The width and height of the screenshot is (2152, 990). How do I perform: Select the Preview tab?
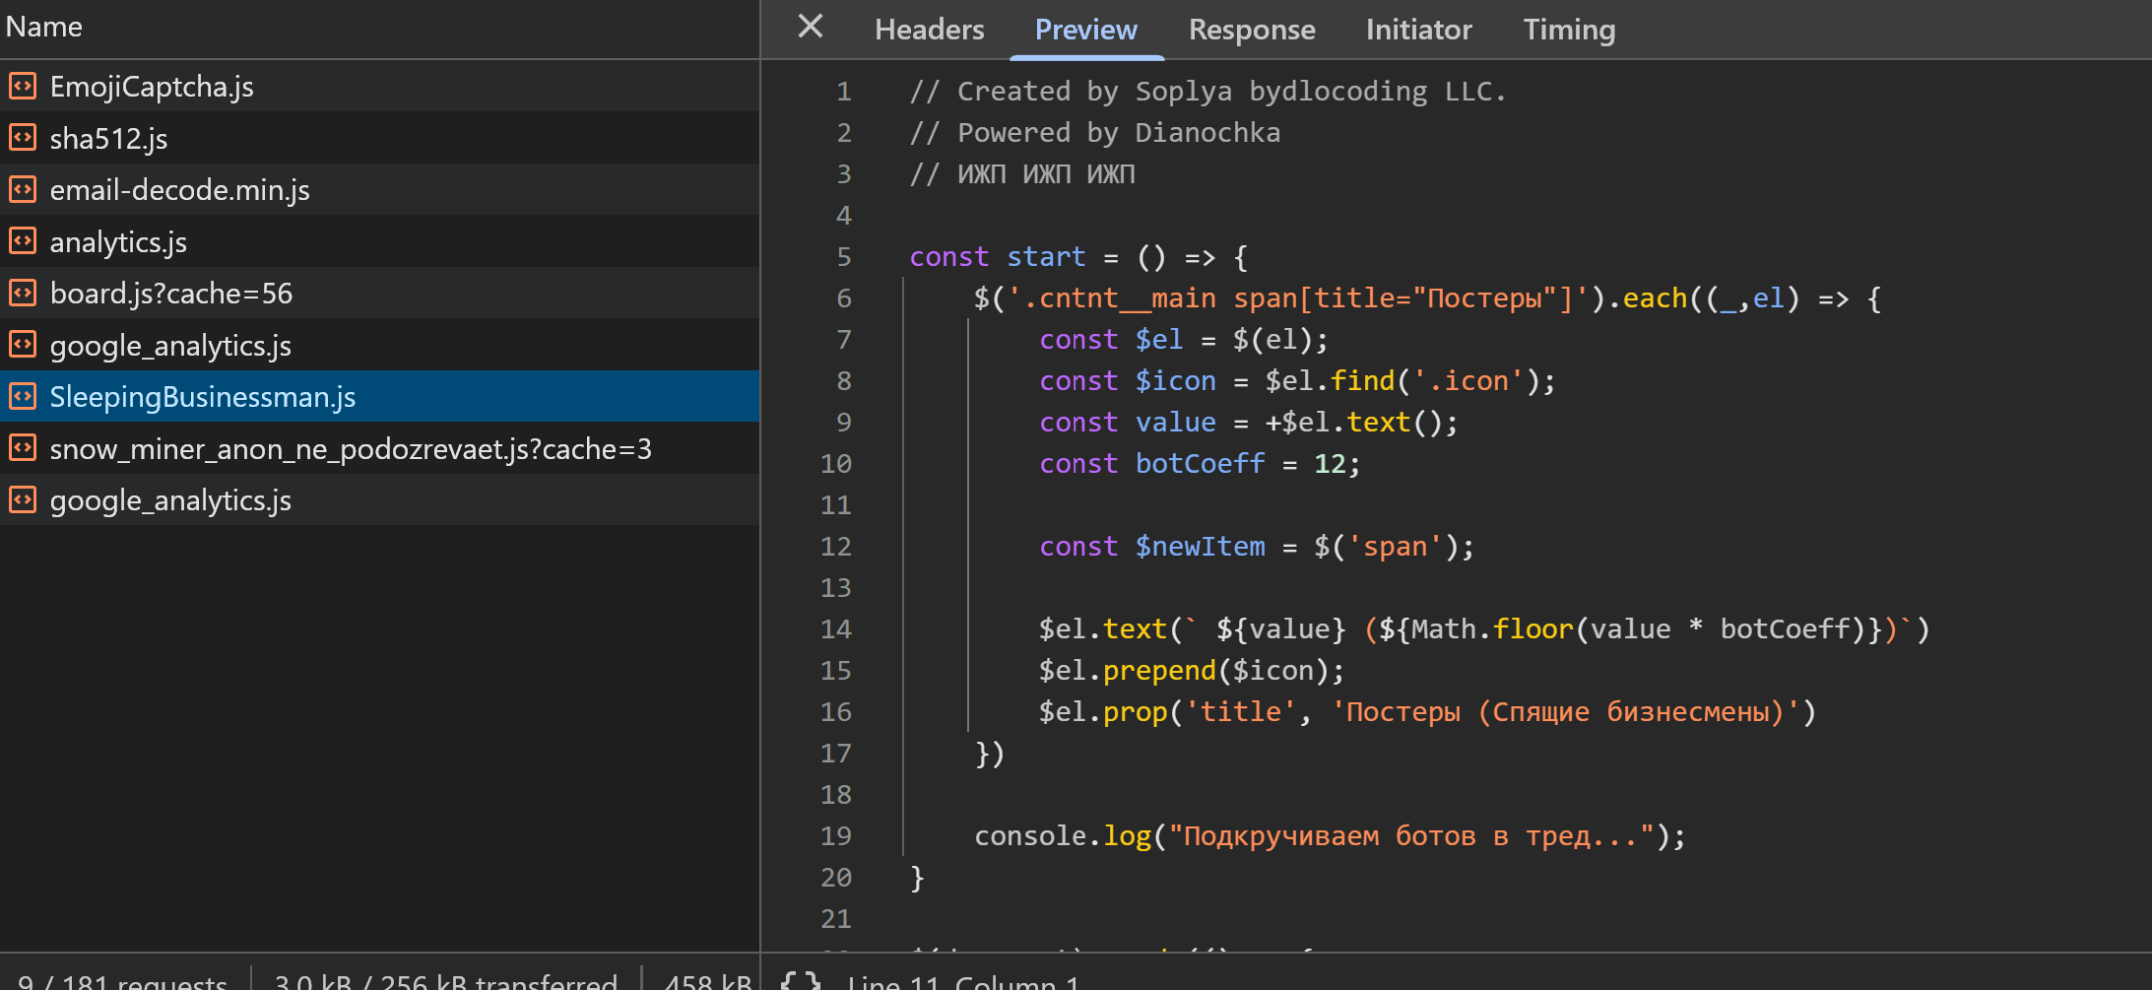click(x=1085, y=31)
